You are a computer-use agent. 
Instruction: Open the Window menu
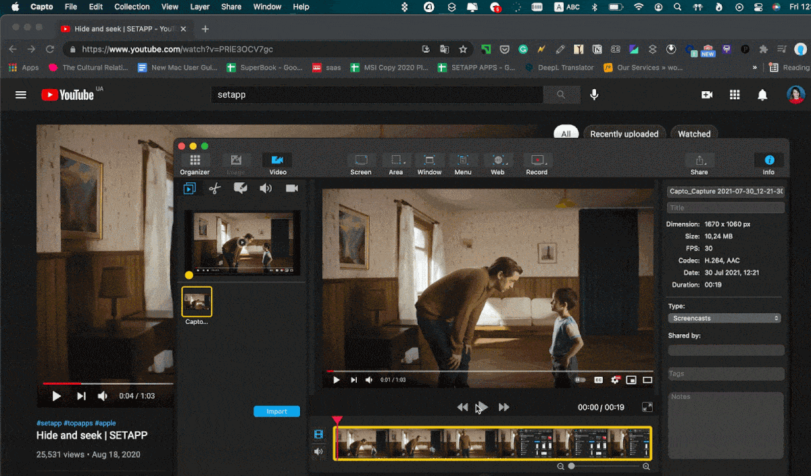[x=267, y=7]
